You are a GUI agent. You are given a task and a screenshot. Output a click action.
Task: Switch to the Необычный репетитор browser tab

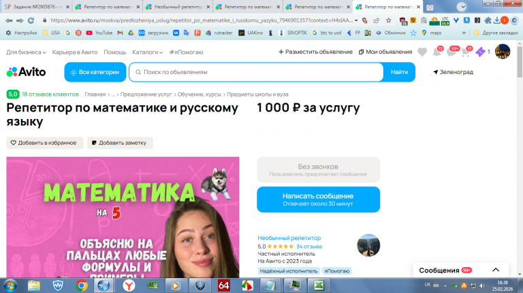tap(178, 7)
